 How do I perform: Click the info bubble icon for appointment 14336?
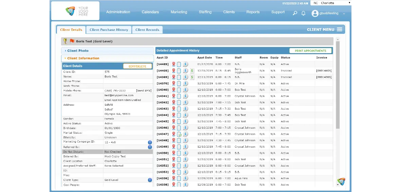coord(186,178)
